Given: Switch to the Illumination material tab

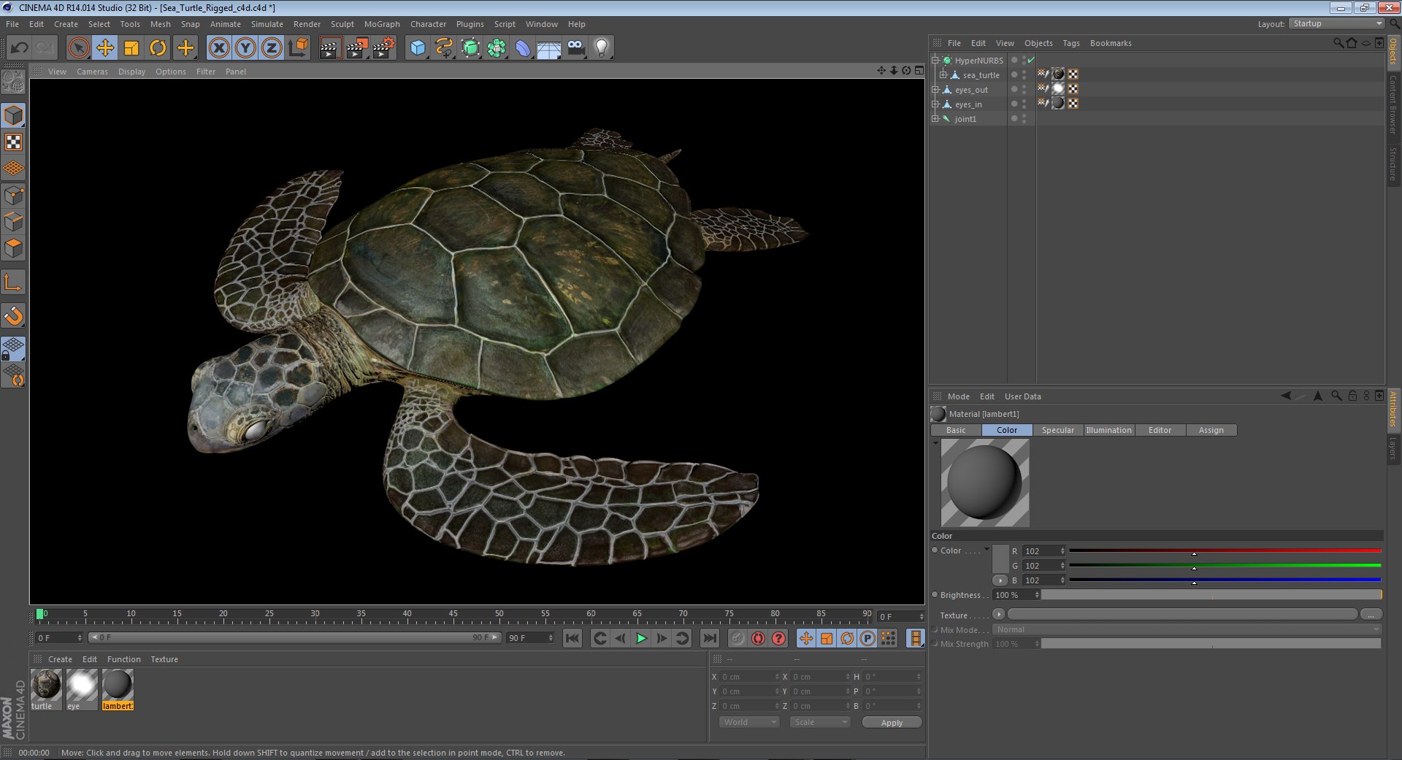Looking at the screenshot, I should 1108,430.
